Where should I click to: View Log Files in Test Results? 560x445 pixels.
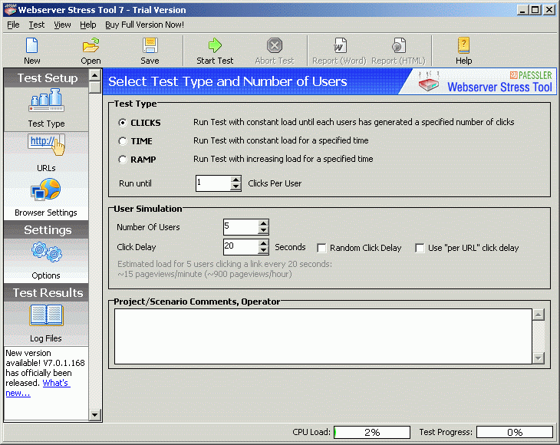(x=46, y=320)
